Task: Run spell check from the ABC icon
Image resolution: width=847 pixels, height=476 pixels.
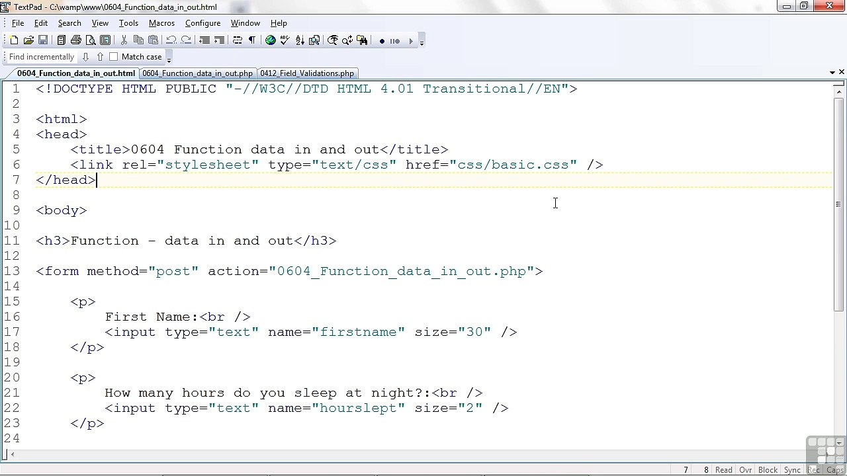Action: [x=285, y=40]
